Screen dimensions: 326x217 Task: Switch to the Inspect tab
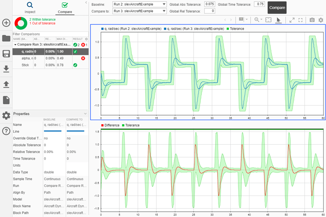(x=30, y=8)
